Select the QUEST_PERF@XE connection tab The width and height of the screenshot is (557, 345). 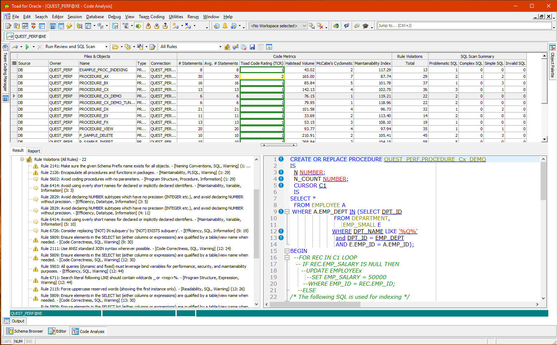point(27,36)
